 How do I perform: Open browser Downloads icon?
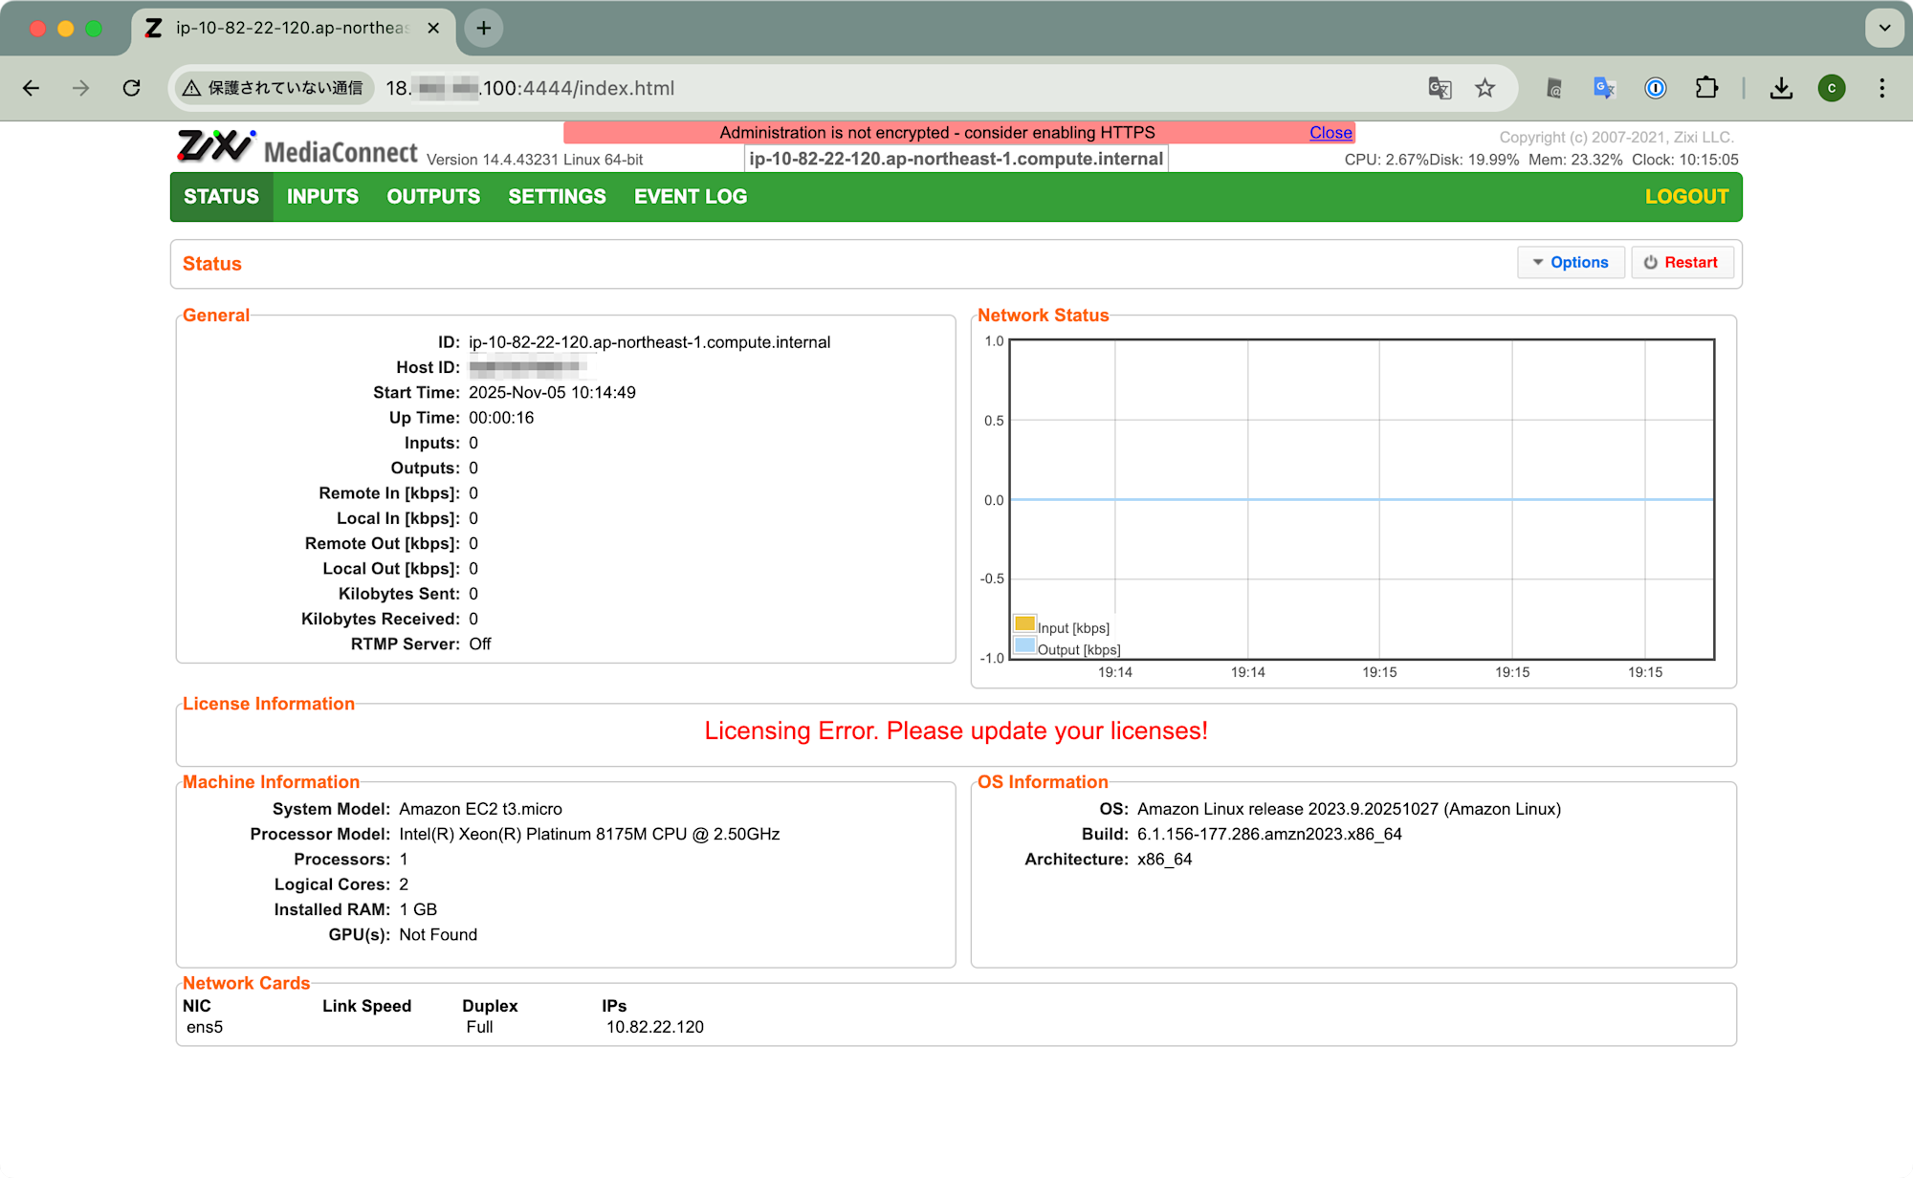coord(1780,88)
